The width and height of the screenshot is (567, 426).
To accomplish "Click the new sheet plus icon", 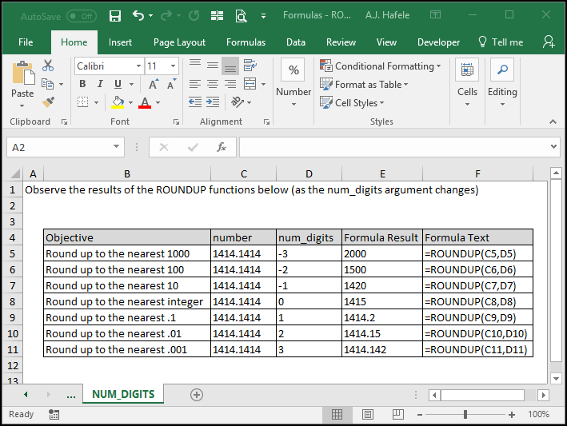I will pos(197,395).
